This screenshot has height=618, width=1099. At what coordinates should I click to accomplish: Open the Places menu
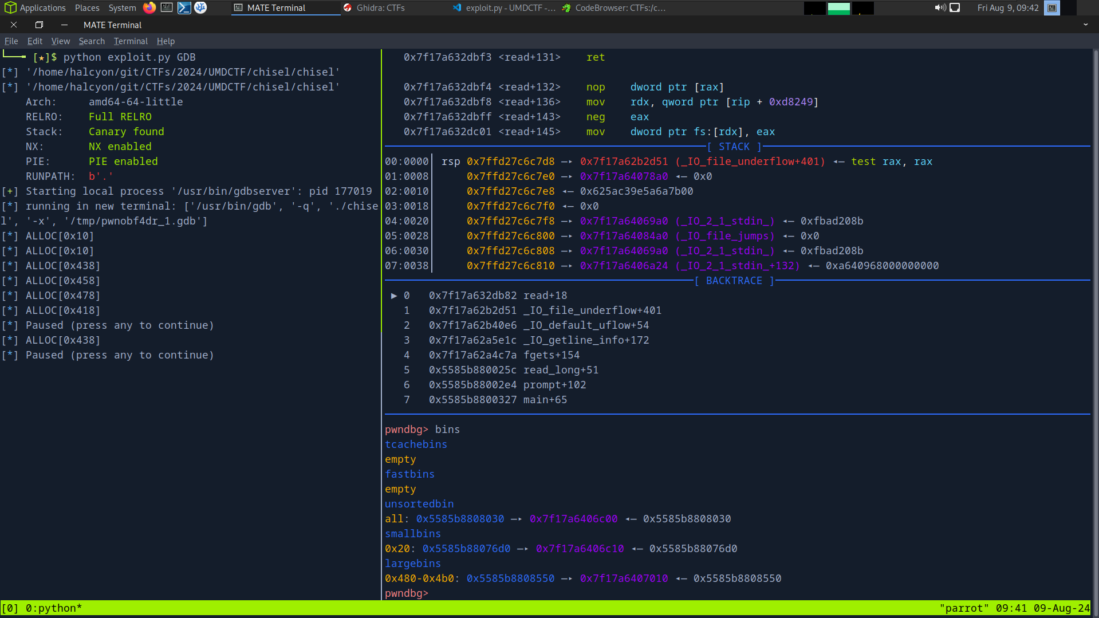tap(87, 8)
